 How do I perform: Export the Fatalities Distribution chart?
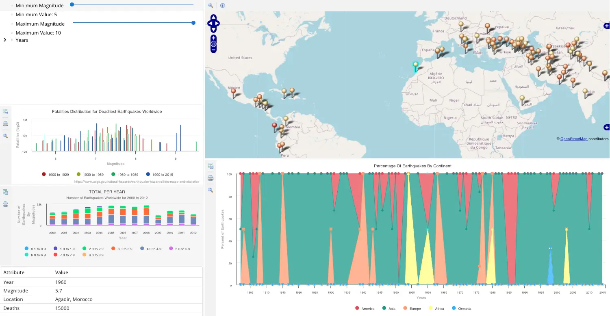[5, 111]
